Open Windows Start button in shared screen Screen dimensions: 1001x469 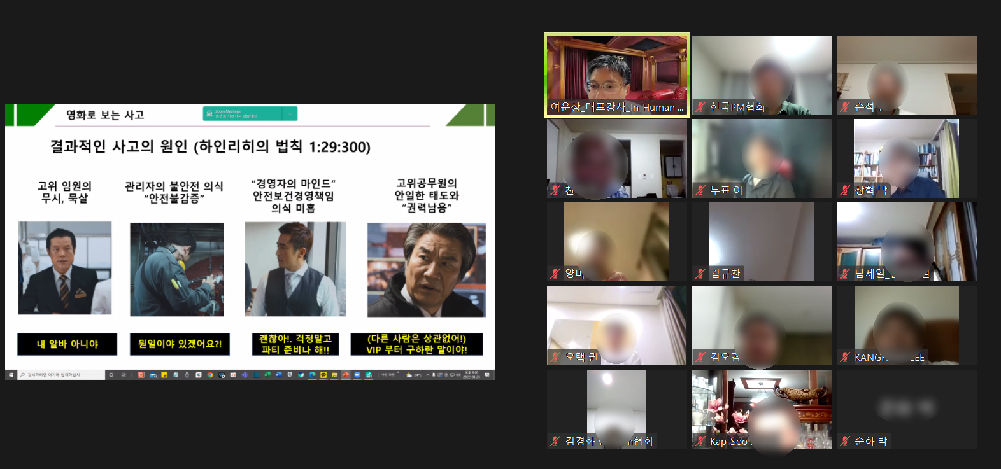click(x=11, y=375)
